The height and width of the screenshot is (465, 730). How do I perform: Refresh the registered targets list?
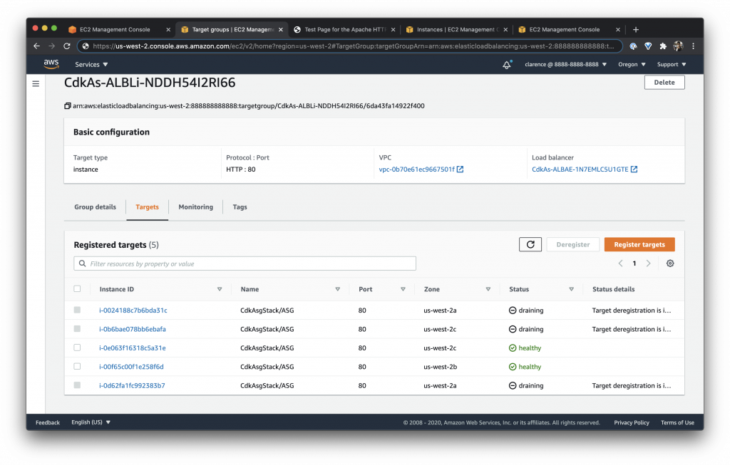[530, 244]
